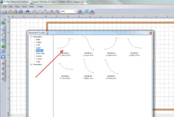Pick the Neckline2 guide thumbnail
Screen dimensions: 174x117
(x=88, y=43)
